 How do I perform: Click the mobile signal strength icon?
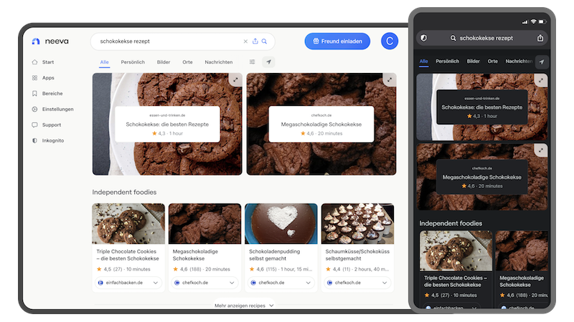coord(525,22)
